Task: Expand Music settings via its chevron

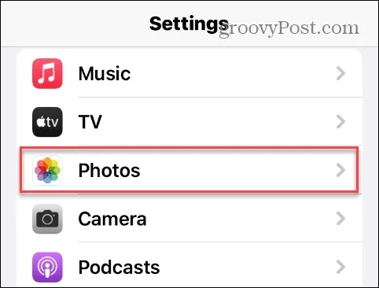Action: click(x=340, y=73)
